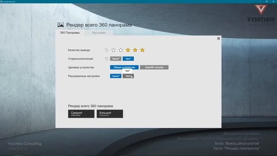Minimize the Lumion window
Viewport: 277px width, 156px height.
(x=260, y=1)
